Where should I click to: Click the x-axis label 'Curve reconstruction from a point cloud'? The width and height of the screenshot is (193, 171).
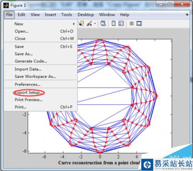click(99, 163)
